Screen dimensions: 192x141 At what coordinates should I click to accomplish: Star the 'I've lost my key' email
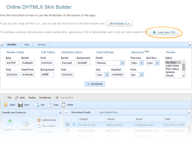(74, 125)
